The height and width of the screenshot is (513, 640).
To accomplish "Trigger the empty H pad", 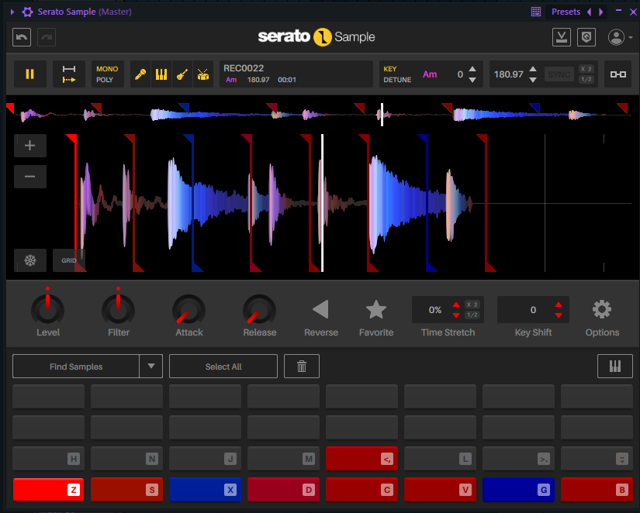I will 48,458.
